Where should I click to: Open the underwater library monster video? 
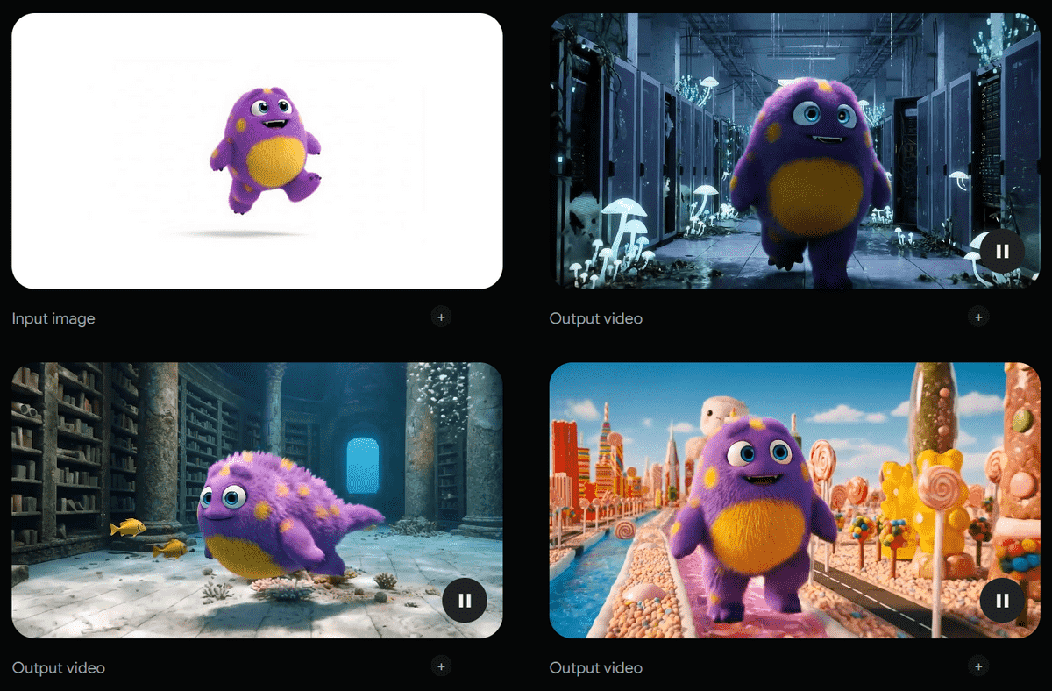[x=257, y=500]
